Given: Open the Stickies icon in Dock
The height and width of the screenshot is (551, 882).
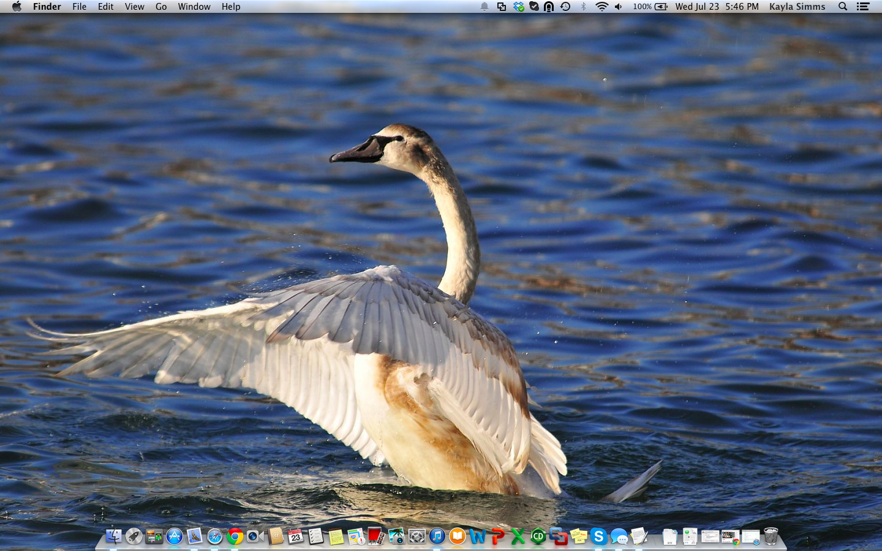Looking at the screenshot, I should (578, 537).
